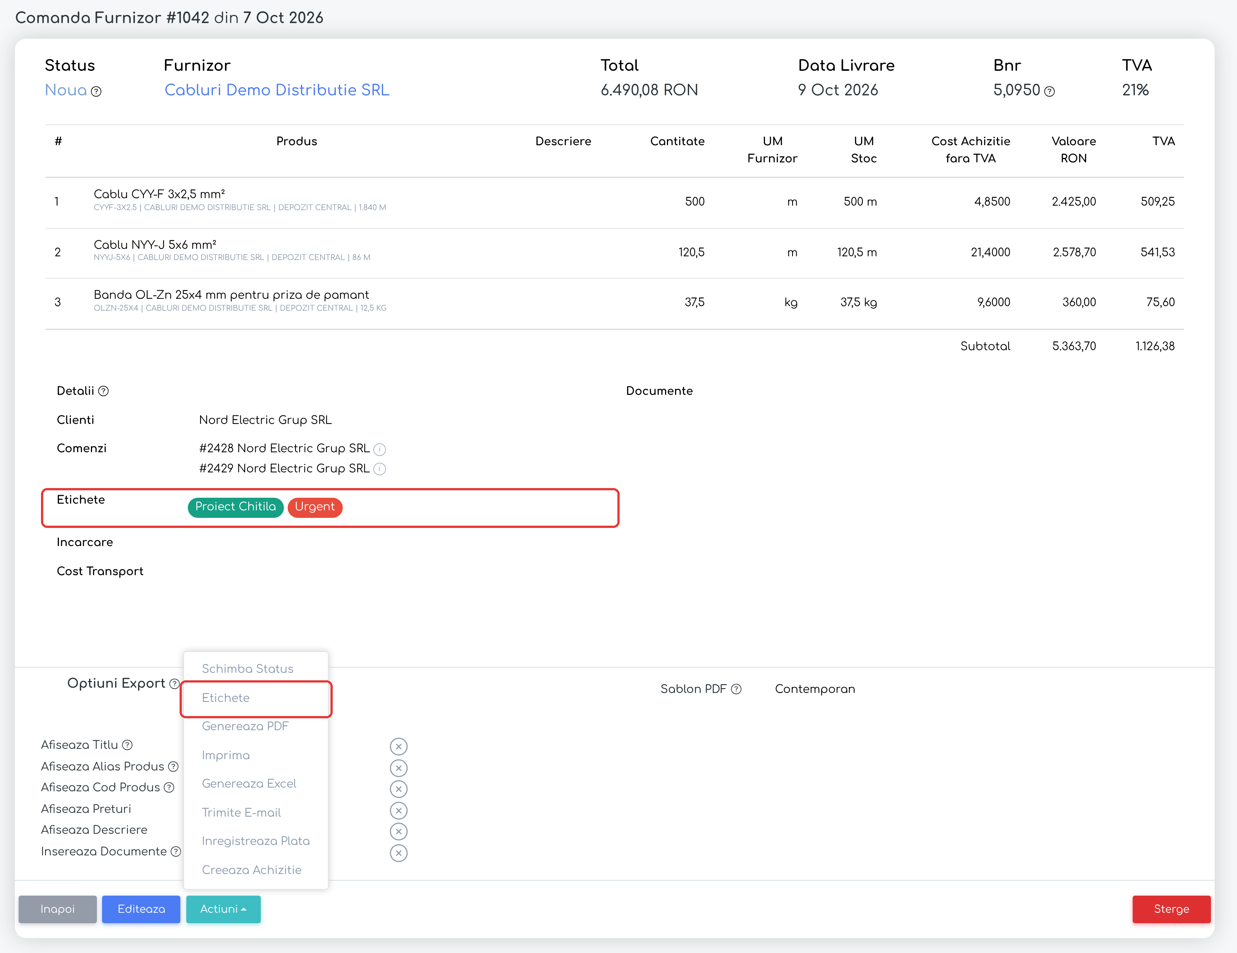Screen dimensions: 1237x953
Task: Click help icon beside Afiseaza Alias Produs
Action: click(173, 767)
